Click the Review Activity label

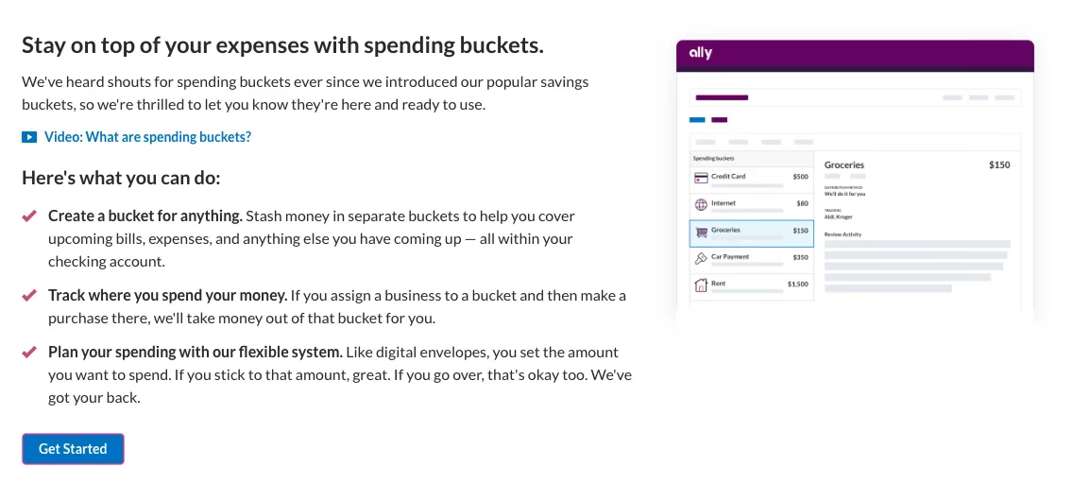[843, 234]
